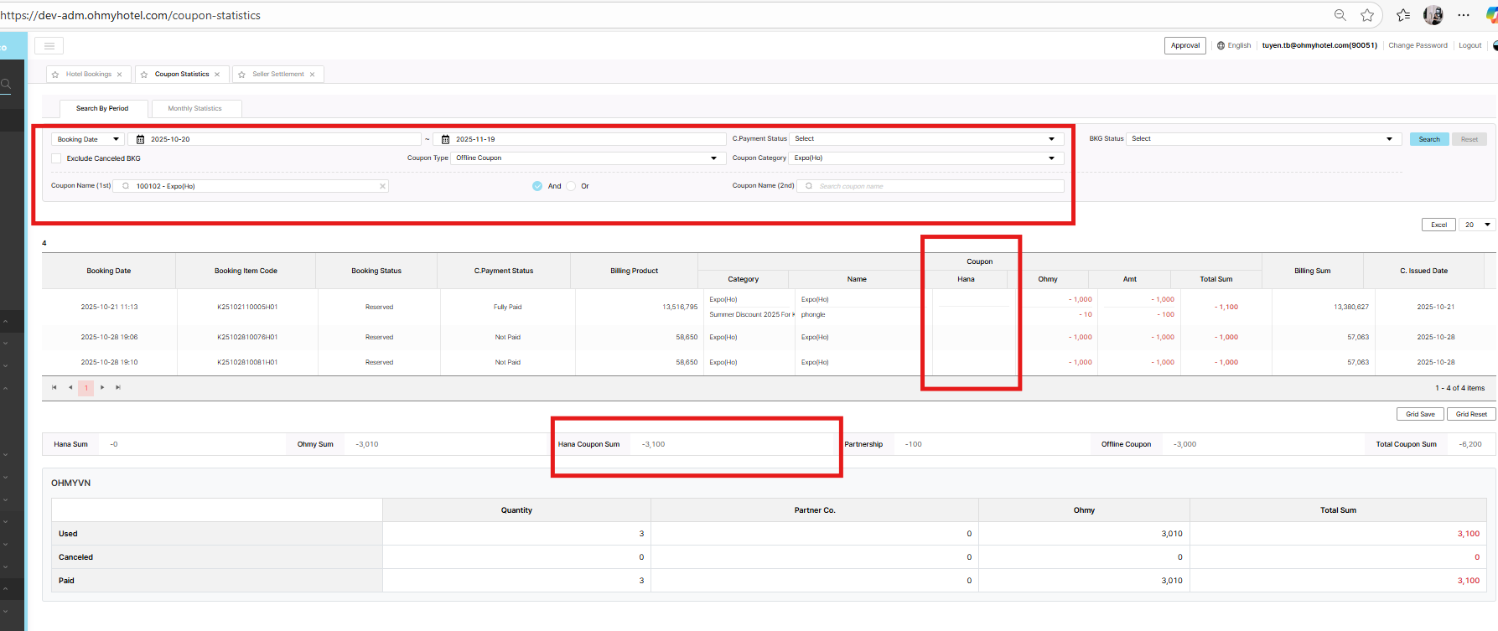Open the Coupon Type dropdown
The height and width of the screenshot is (631, 1498).
(588, 158)
